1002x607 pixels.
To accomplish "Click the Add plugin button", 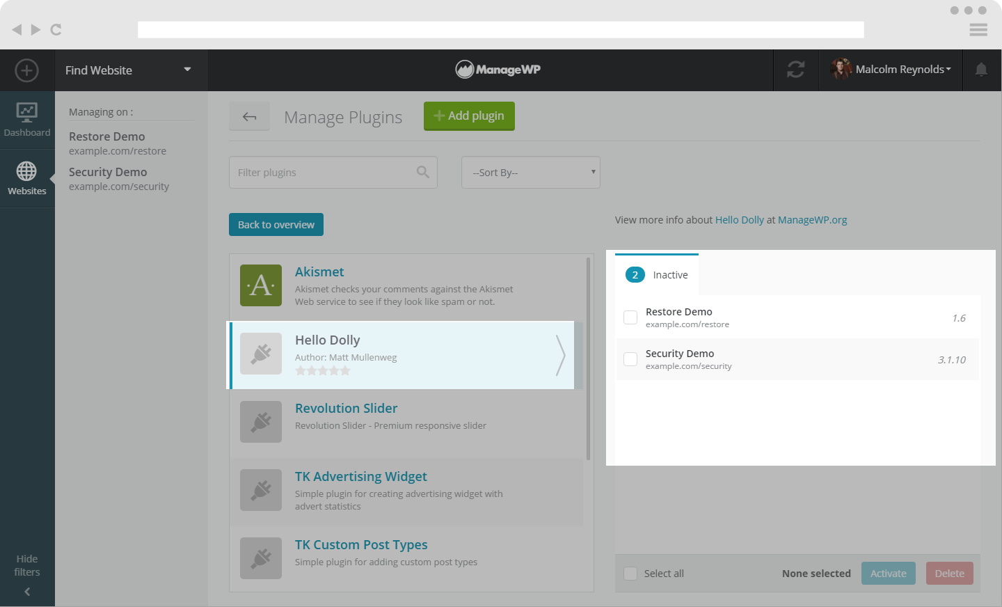I will point(469,116).
